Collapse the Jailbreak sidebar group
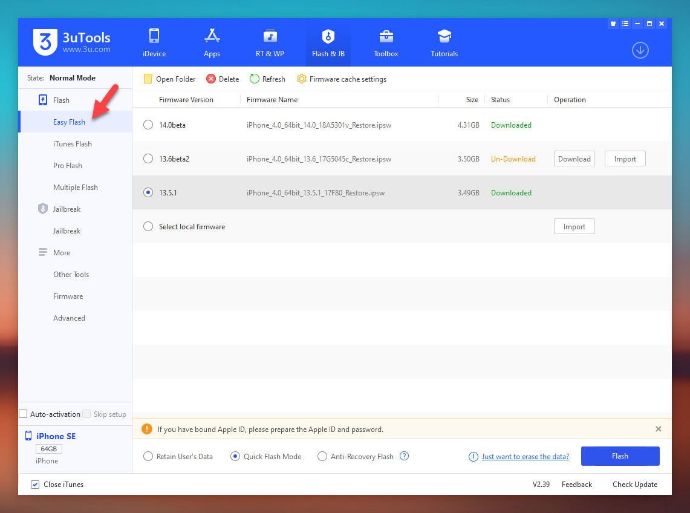 (x=67, y=209)
